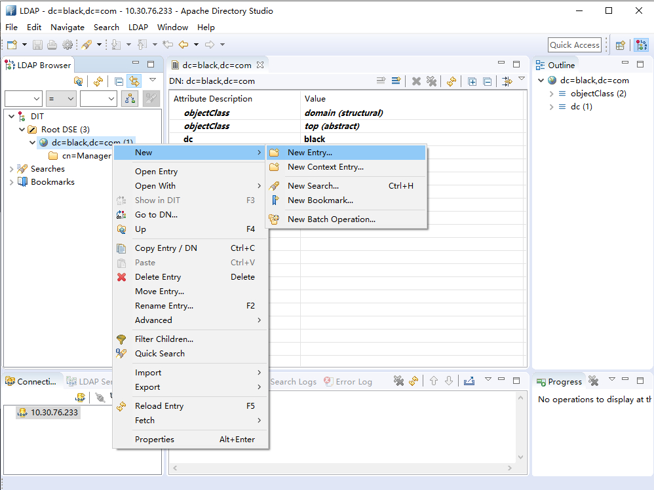Click Quick Search in context menu
Screen dimensions: 654x490
(x=191, y=354)
